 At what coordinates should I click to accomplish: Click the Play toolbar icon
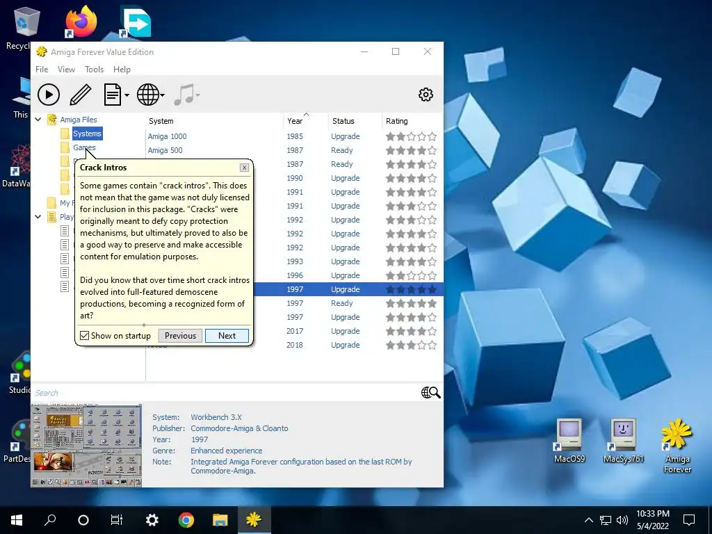tap(49, 95)
